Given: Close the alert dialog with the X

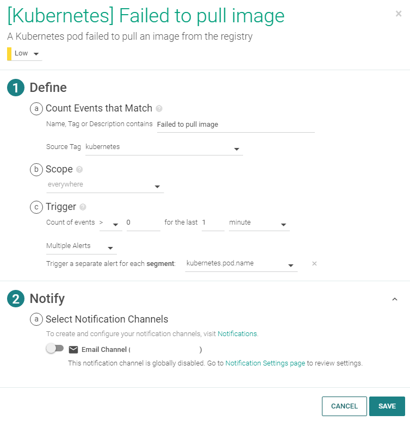Looking at the screenshot, I should [399, 14].
